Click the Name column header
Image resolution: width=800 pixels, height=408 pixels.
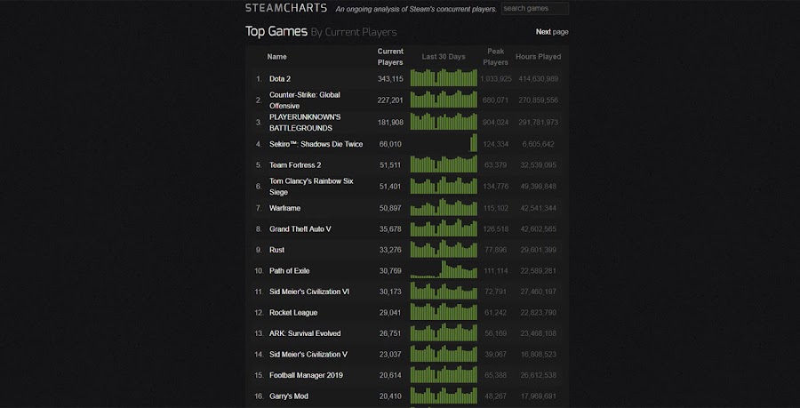point(277,57)
